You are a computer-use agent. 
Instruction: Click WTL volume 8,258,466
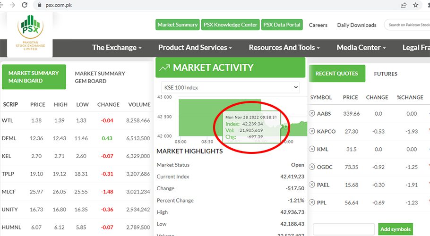pyautogui.click(x=138, y=120)
